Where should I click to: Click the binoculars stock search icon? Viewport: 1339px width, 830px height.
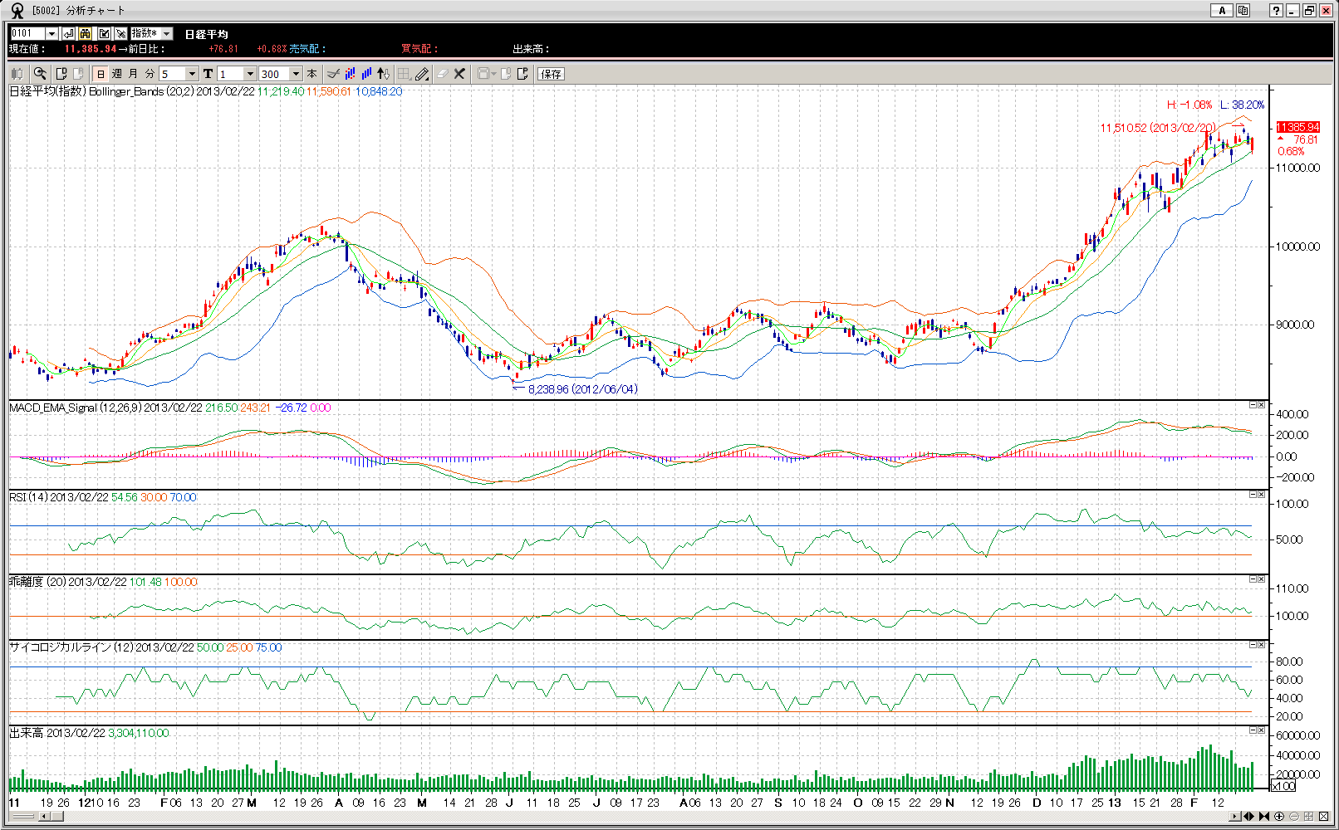[86, 34]
